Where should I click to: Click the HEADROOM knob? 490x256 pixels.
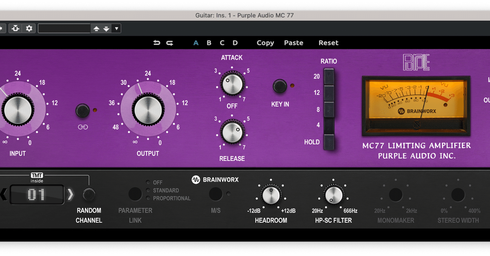click(271, 195)
